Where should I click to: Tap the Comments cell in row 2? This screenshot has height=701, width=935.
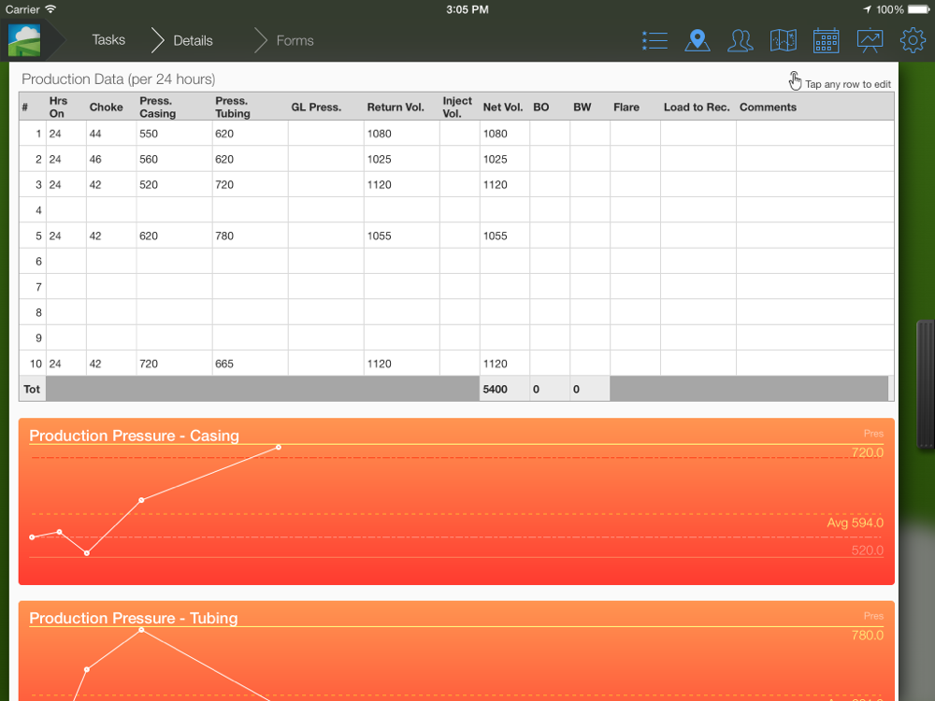(x=813, y=160)
